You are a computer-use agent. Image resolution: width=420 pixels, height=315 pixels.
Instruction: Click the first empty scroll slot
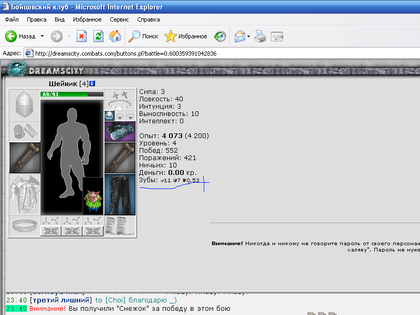tap(51, 221)
